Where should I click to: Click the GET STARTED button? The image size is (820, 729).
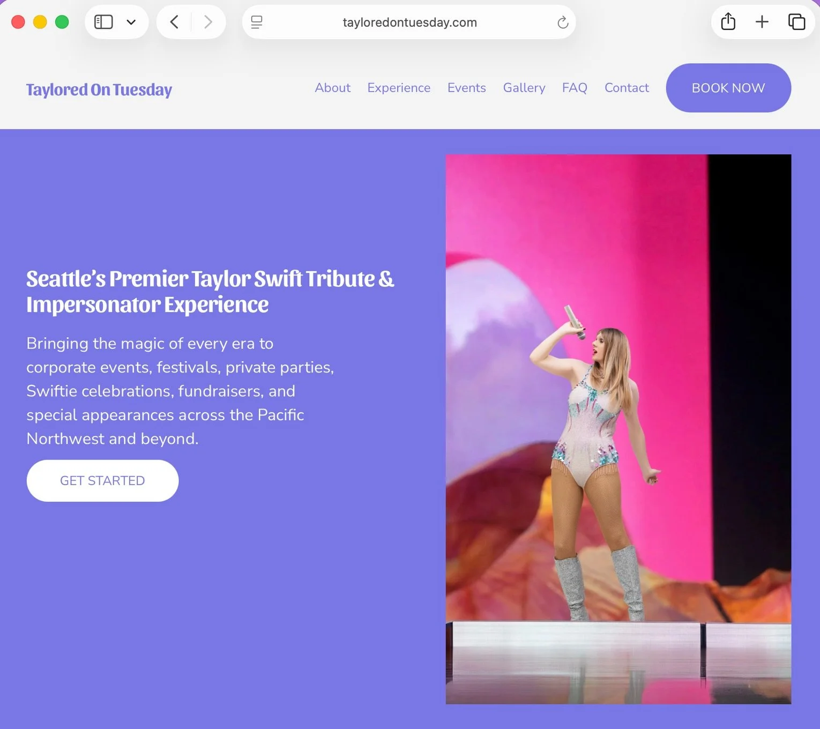point(102,481)
